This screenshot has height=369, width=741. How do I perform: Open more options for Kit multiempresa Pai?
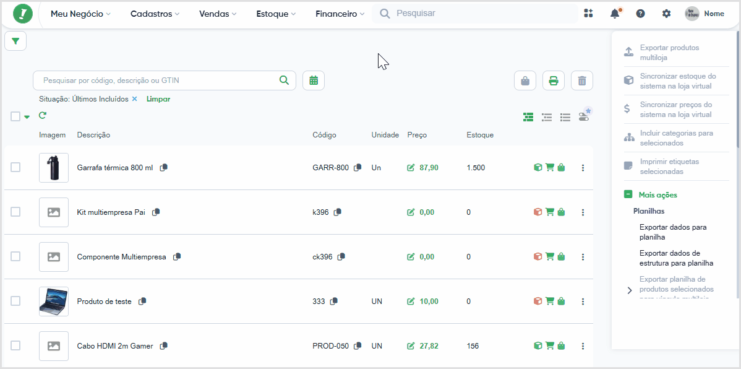pos(583,212)
